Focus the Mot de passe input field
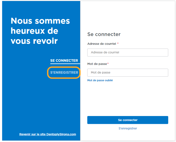 pos(128,73)
